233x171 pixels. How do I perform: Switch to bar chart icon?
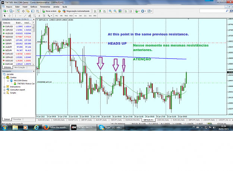point(95,11)
